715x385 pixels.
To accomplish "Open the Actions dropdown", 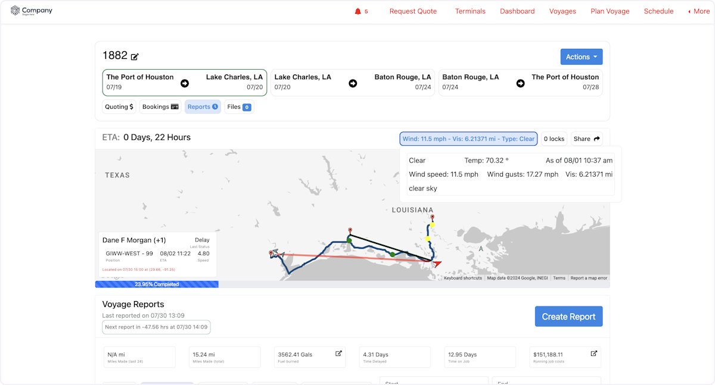I will (582, 57).
